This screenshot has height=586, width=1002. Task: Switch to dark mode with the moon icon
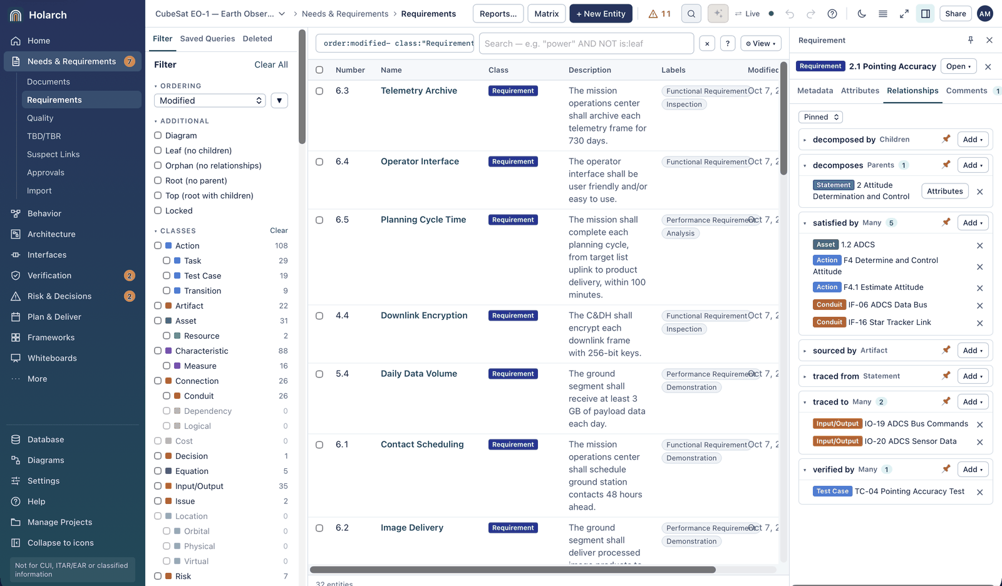tap(862, 14)
